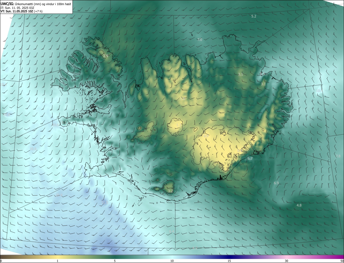Click the map value label '6.7'
The image size is (344, 263).
click(x=250, y=159)
